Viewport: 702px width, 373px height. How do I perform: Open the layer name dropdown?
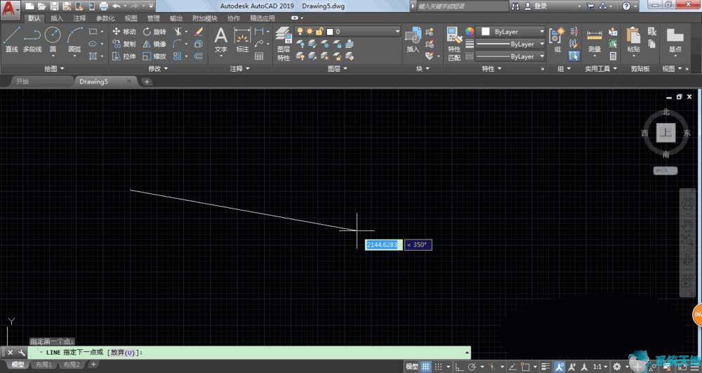pos(397,32)
